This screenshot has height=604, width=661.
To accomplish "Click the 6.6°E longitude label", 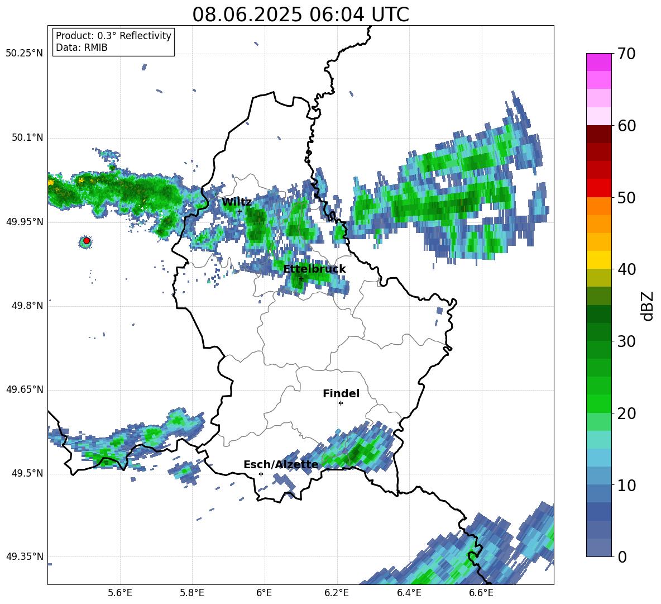I will pyautogui.click(x=481, y=593).
